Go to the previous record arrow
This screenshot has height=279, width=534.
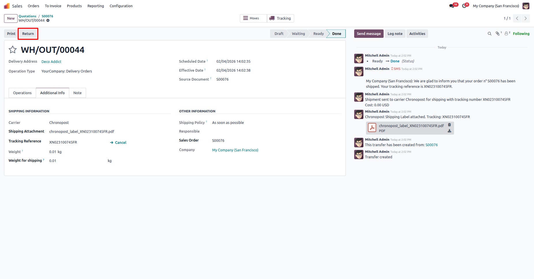517,18
